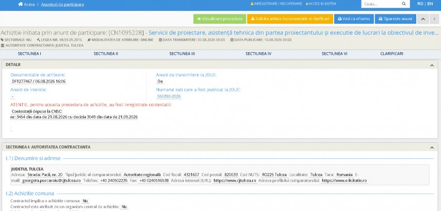Open ACCES IN SISTEM login
The height and width of the screenshot is (211, 441).
(321, 4)
